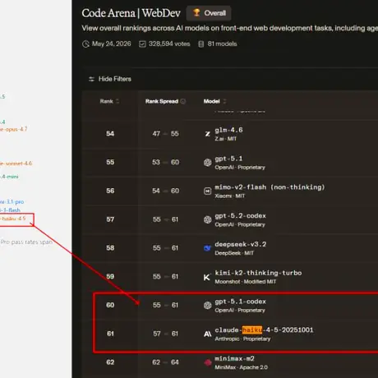The image size is (378, 378).
Task: Click rank spread 57 – 61
Action: [165, 334]
